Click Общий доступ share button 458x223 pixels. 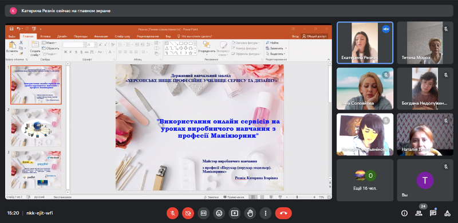(314, 37)
